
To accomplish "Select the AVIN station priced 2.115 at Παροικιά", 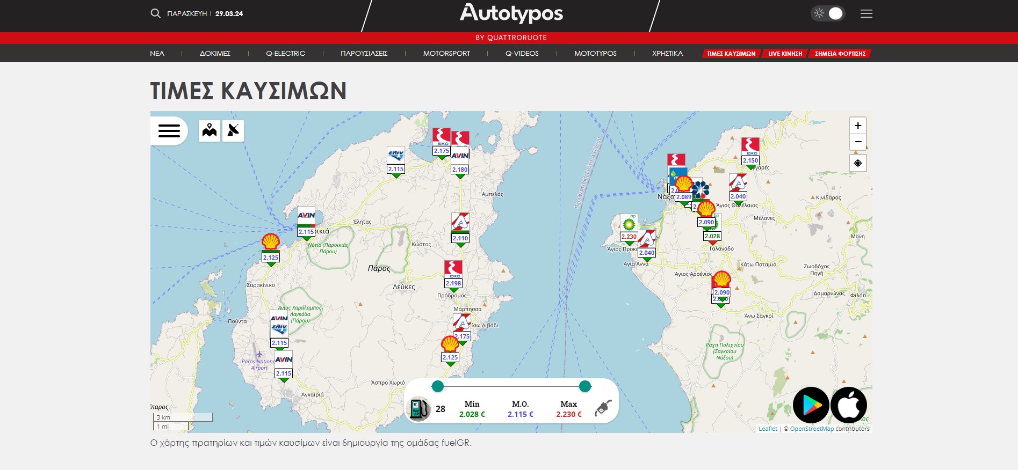I will click(306, 224).
